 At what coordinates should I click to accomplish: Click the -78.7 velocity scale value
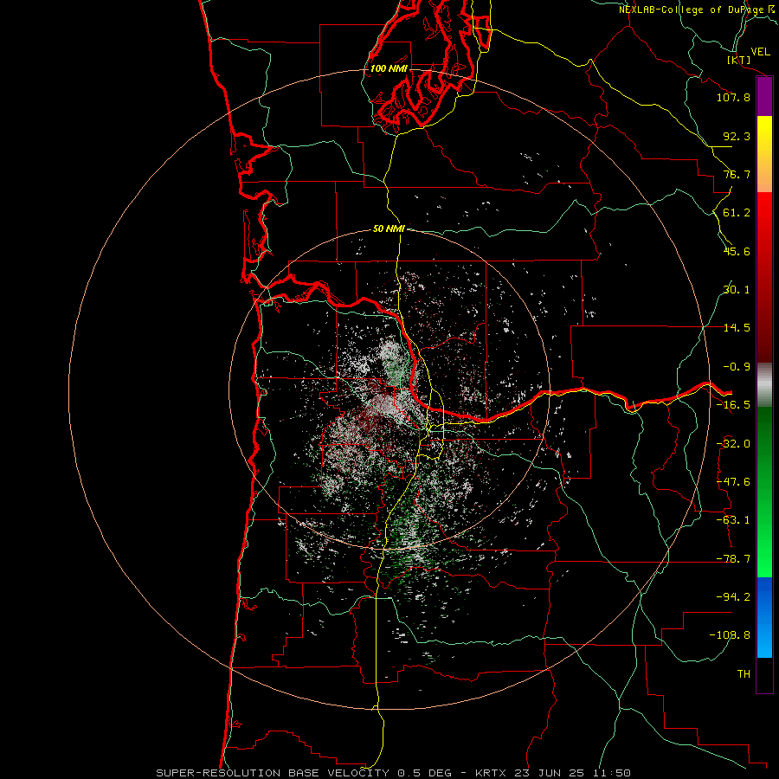(733, 559)
